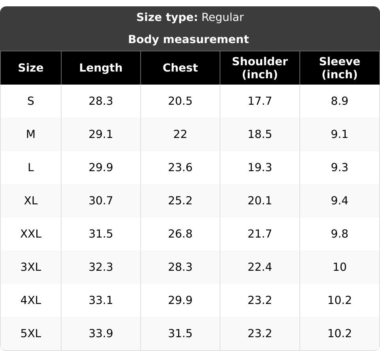380x351 pixels.
Task: Select the Length column header
Action: tap(101, 68)
